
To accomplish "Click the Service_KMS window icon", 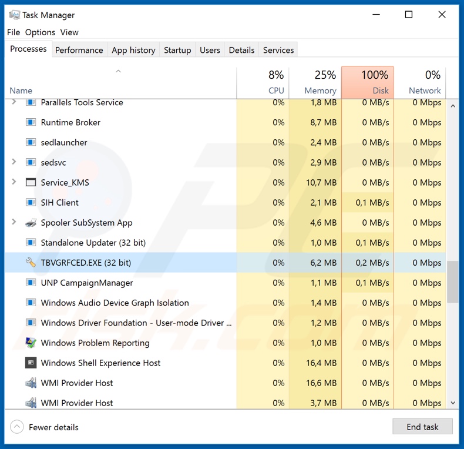I will click(31, 182).
